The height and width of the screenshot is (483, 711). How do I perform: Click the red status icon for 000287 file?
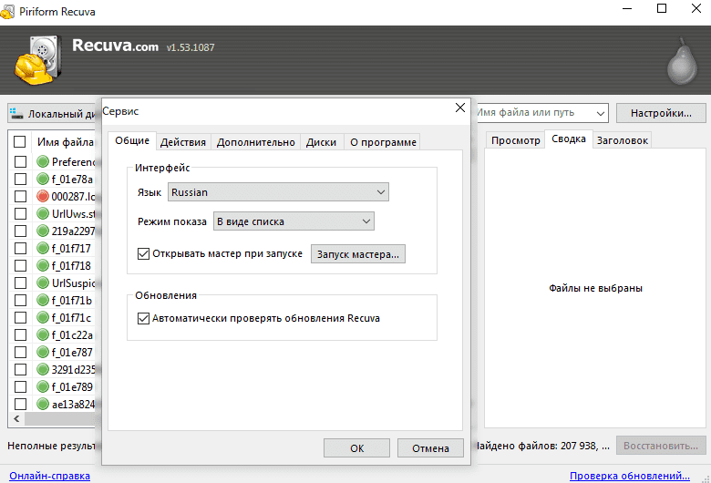(x=43, y=196)
